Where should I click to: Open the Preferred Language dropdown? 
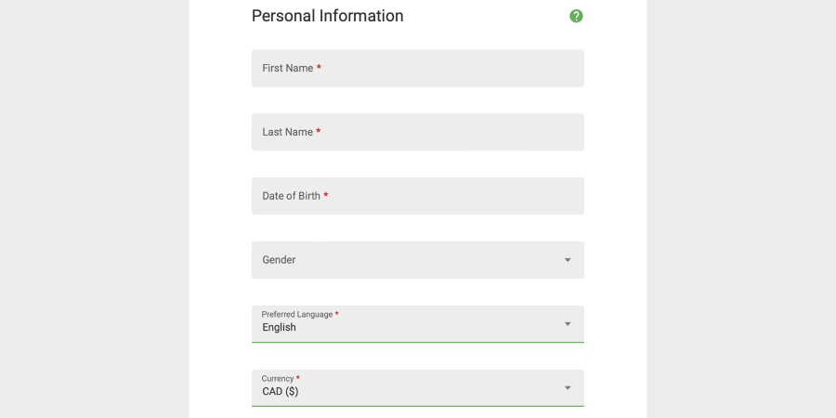(x=417, y=324)
